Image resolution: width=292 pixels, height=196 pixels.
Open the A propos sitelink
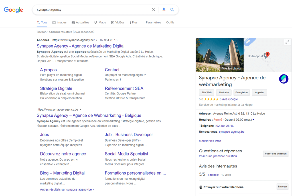coord(48,70)
